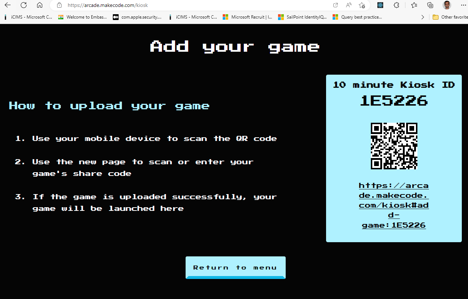Open the user profile avatar
Viewport: 468px width, 299px height.
(447, 5)
